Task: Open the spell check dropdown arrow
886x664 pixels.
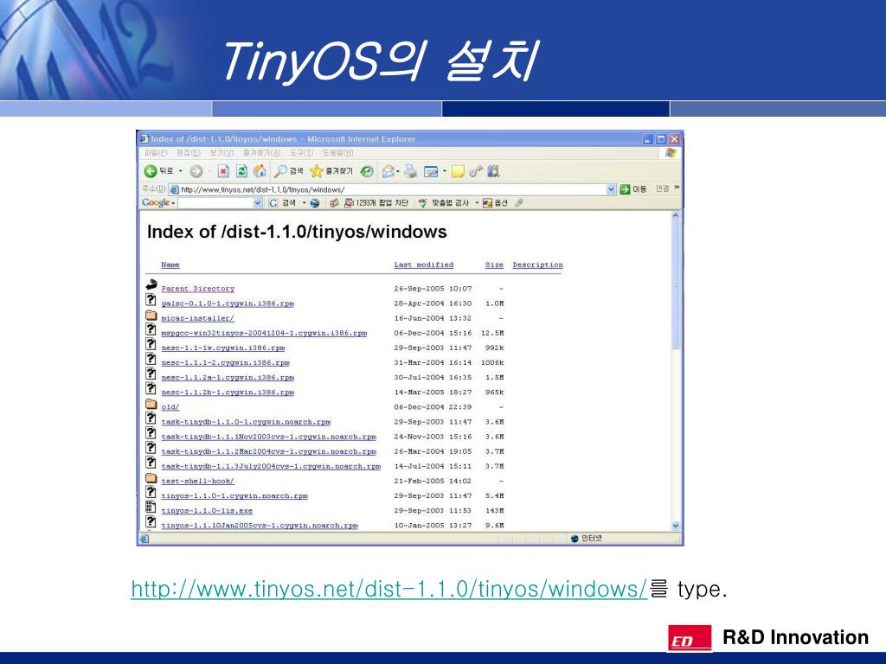Action: point(477,203)
